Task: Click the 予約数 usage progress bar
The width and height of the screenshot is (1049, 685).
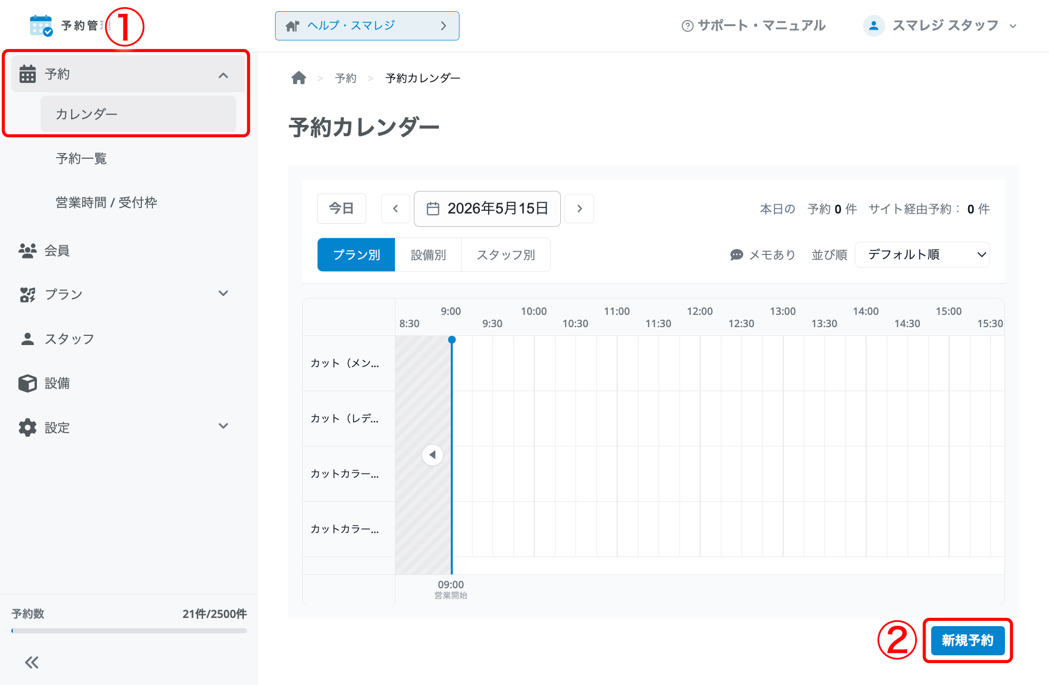Action: [x=129, y=631]
